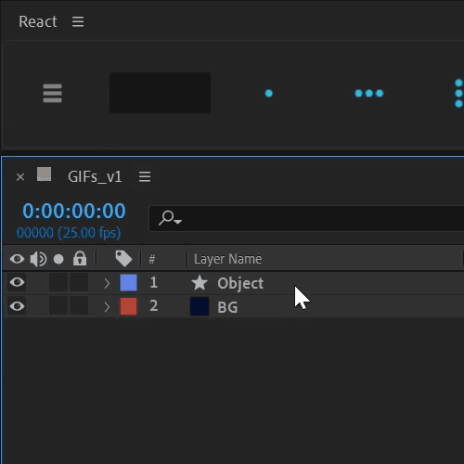Toggle the lock box on Object layer
This screenshot has width=464, height=464.
79,282
